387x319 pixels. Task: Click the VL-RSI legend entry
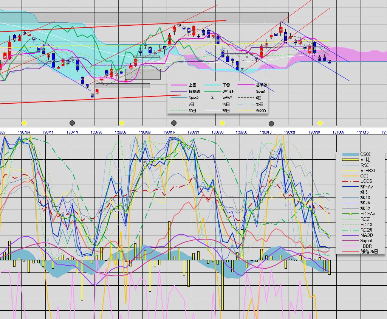click(x=367, y=171)
